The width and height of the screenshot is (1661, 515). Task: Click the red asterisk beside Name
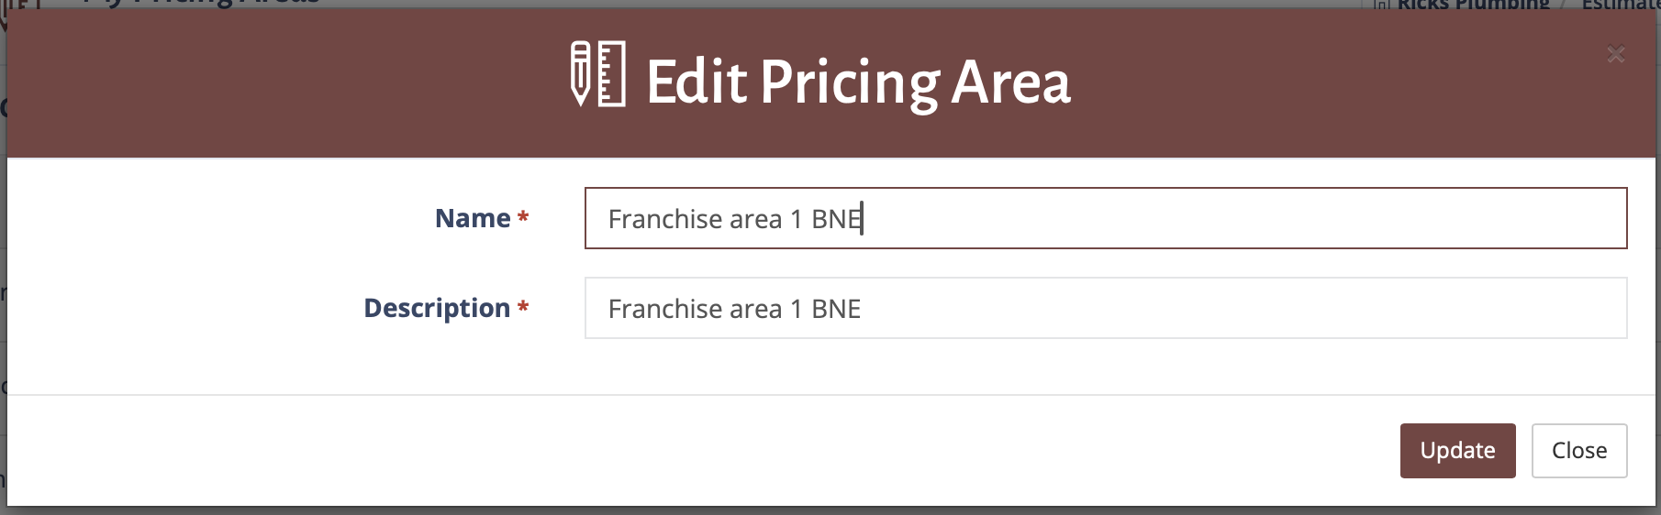tap(523, 218)
